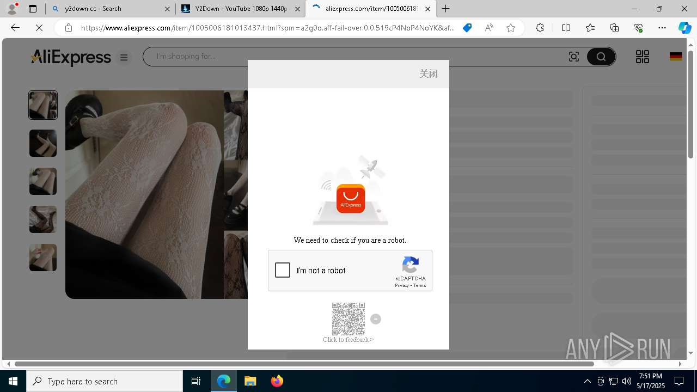Show hidden system tray icons
Image resolution: width=697 pixels, height=392 pixels.
pyautogui.click(x=587, y=381)
